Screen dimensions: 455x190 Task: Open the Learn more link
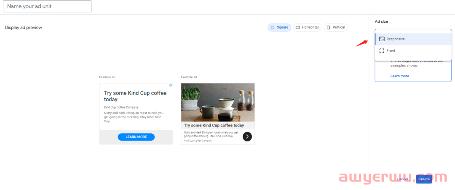click(x=399, y=76)
